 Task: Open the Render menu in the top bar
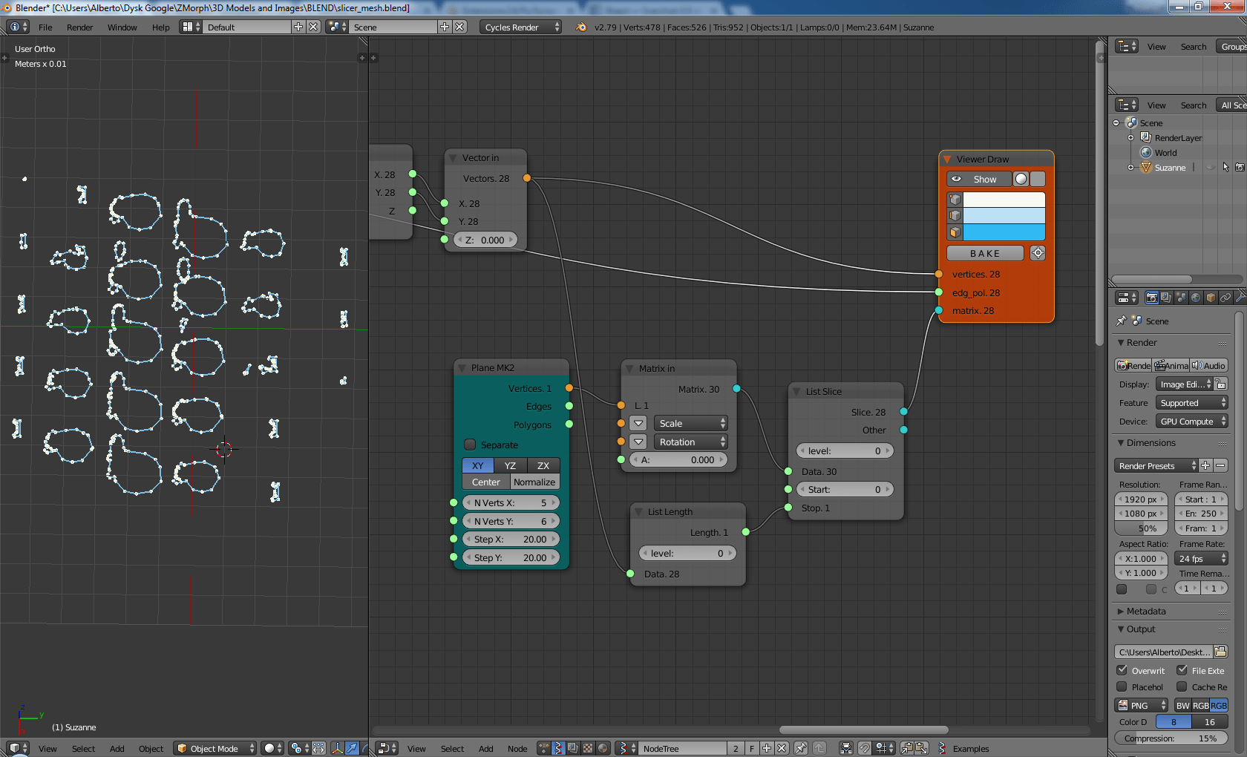pos(80,27)
